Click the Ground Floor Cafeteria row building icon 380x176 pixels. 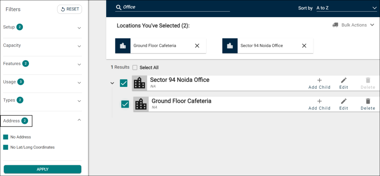point(141,104)
